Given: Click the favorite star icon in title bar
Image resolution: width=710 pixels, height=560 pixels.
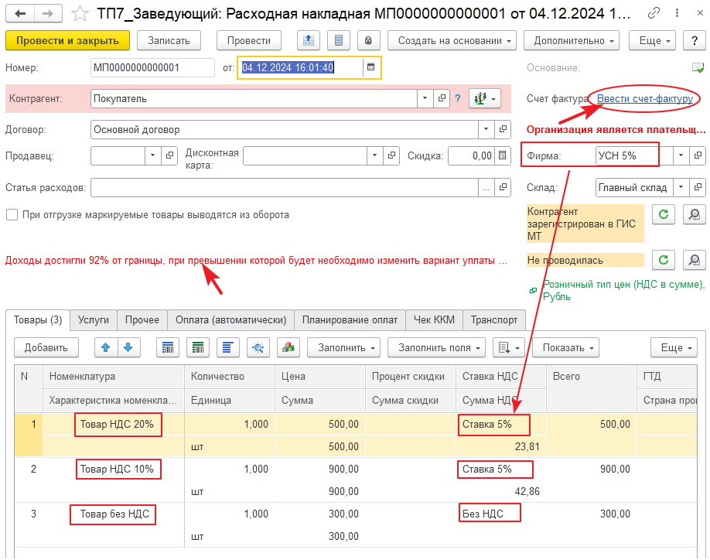Looking at the screenshot, I should [x=80, y=13].
